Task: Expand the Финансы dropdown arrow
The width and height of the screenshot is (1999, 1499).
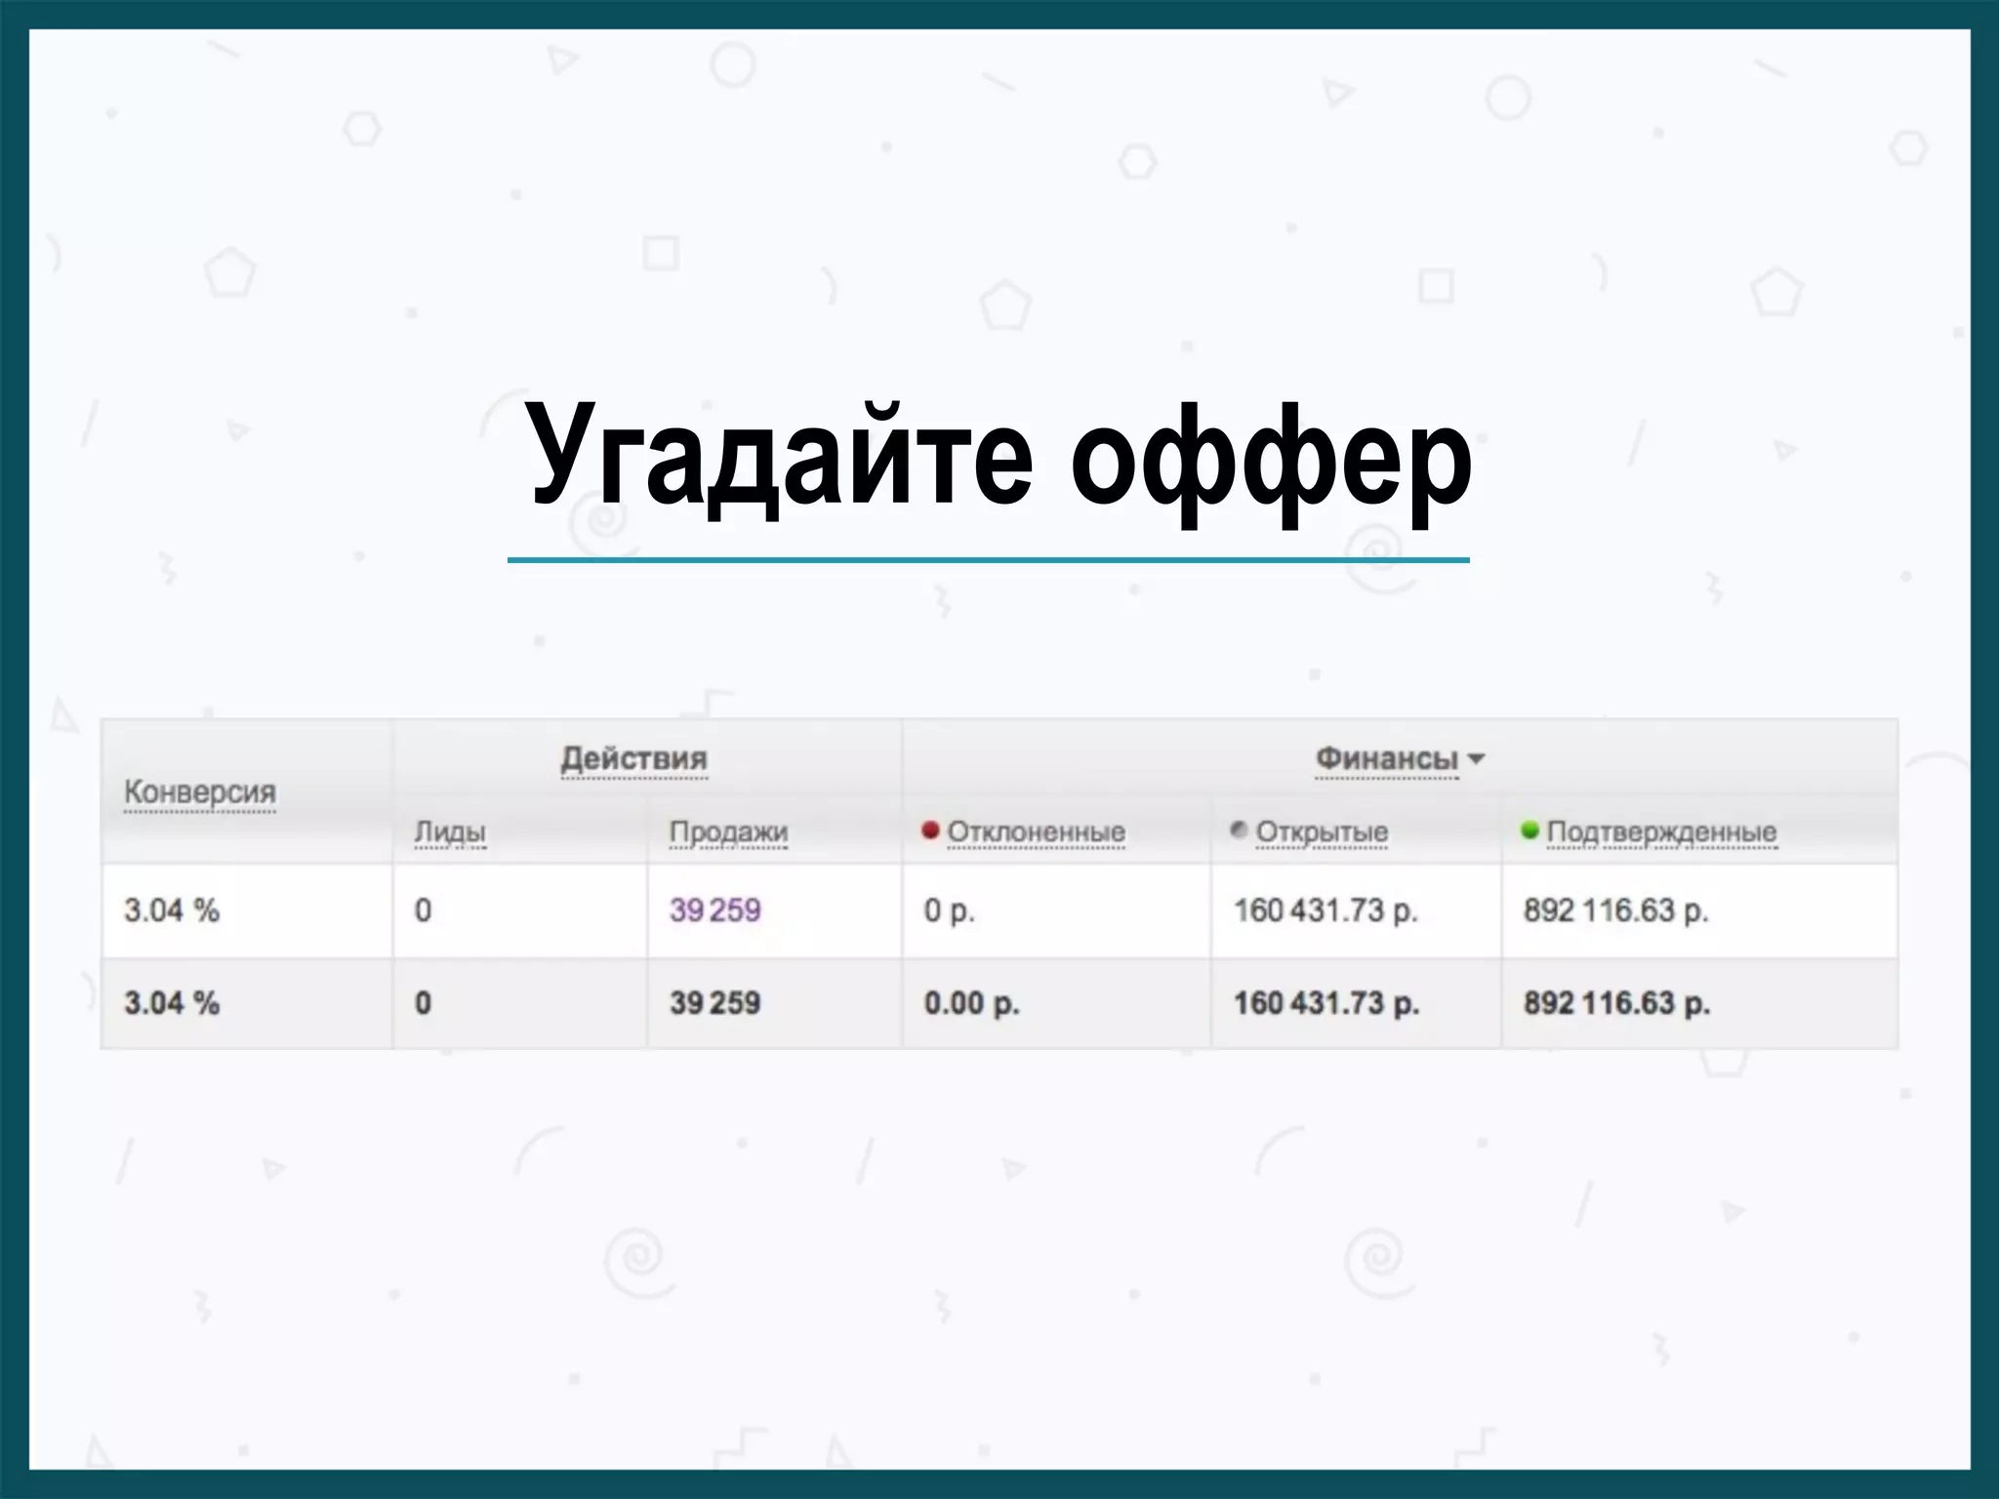Action: click(1476, 759)
